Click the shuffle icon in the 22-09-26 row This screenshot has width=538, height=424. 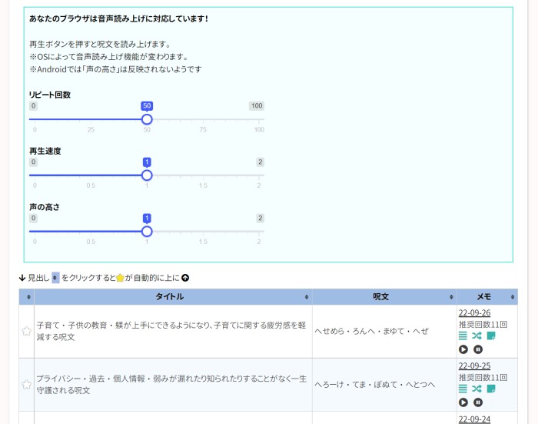click(477, 336)
